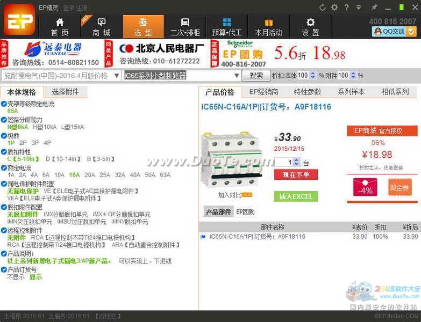Switch to the 本体规格 tab
The width and height of the screenshot is (421, 322).
(22, 92)
